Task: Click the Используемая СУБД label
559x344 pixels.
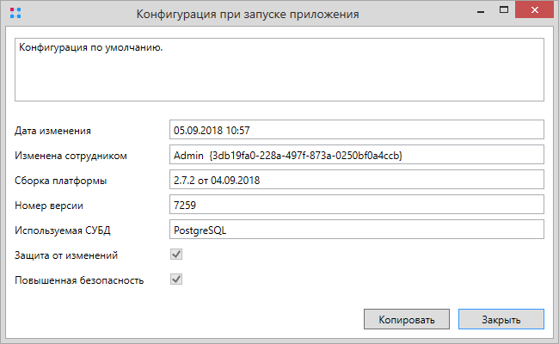Action: click(63, 230)
